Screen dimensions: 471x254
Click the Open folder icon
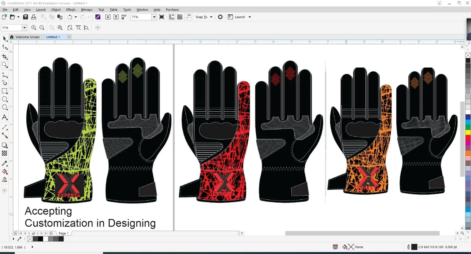(x=12, y=17)
